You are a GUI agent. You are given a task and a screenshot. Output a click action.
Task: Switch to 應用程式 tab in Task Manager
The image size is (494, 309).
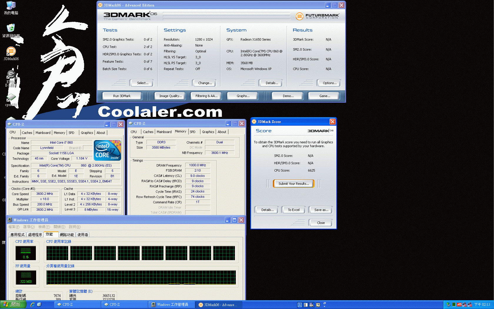[x=17, y=235]
